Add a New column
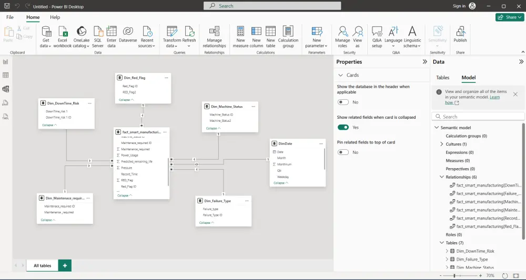Screen dimensions: 526x280 (256, 37)
